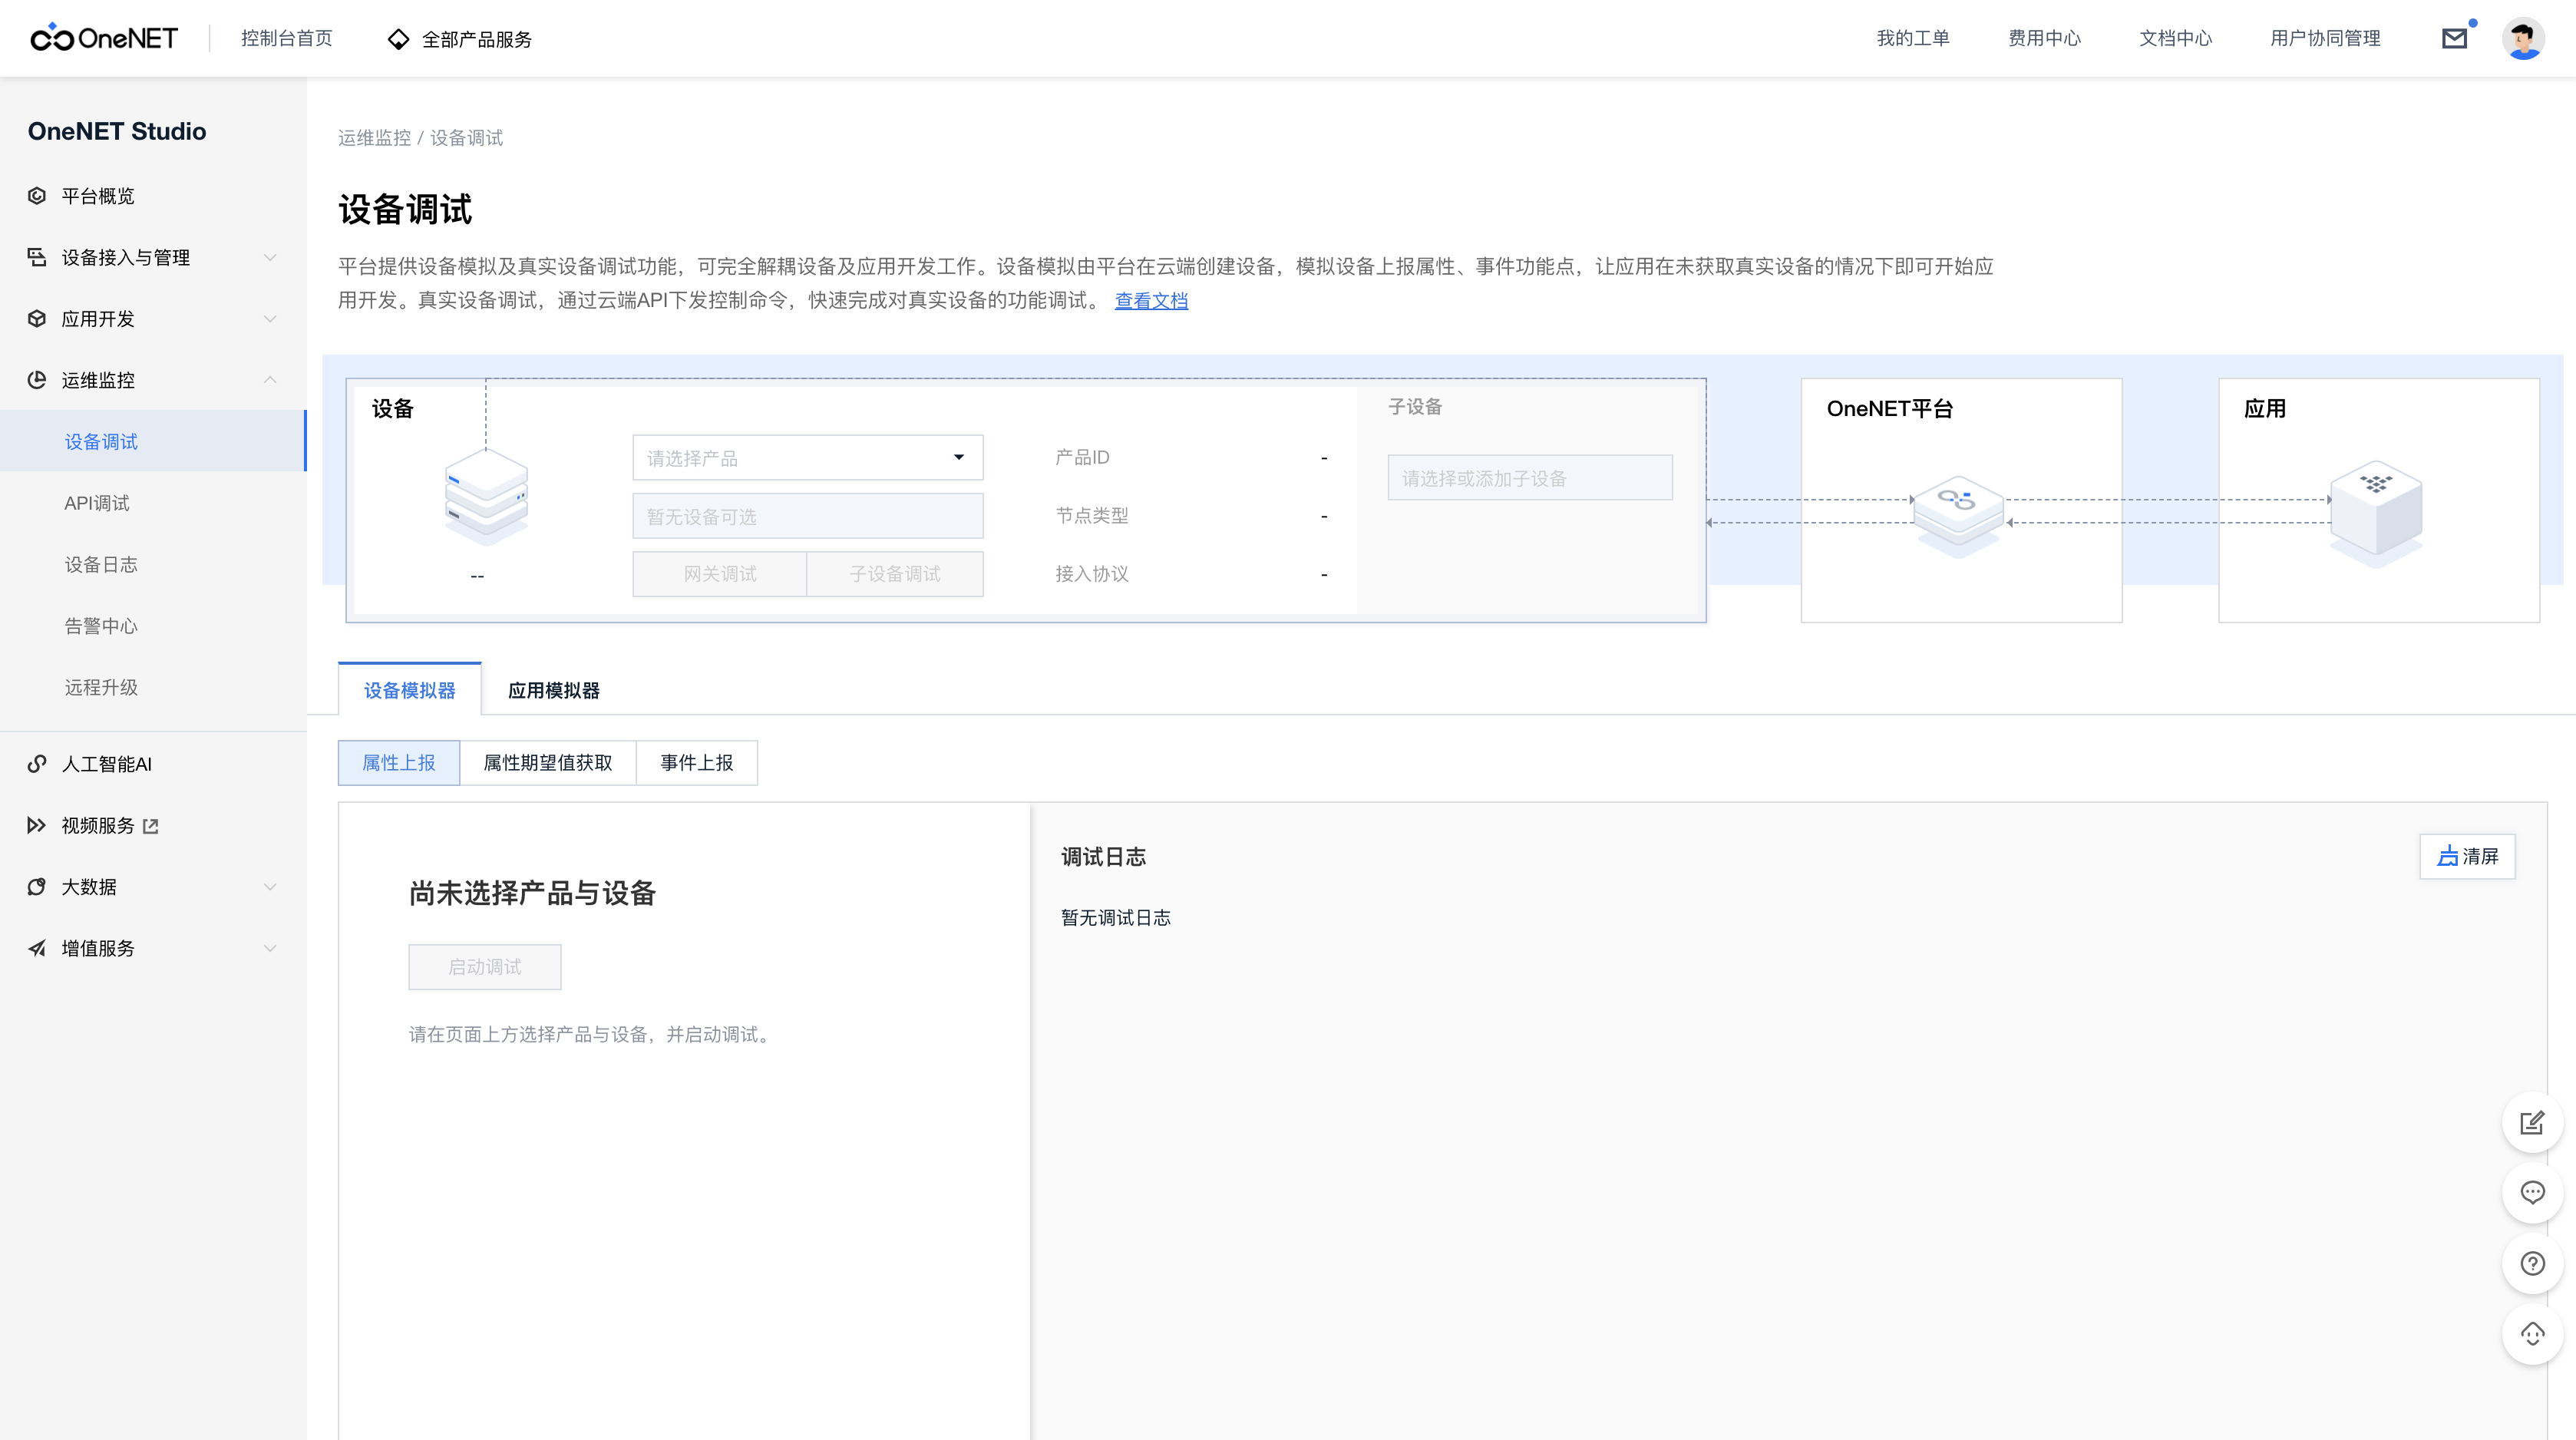Click the 平台概览 sidebar icon
This screenshot has width=2576, height=1440.
[x=37, y=196]
